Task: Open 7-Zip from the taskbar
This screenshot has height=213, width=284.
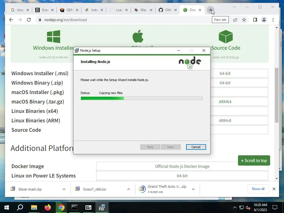Action: pyautogui.click(x=88, y=207)
